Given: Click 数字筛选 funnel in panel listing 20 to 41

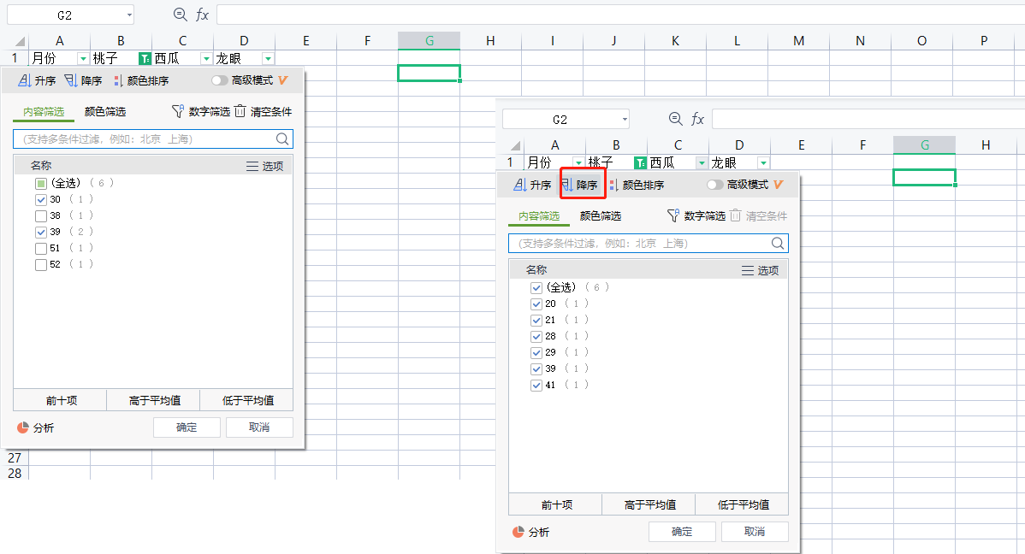Looking at the screenshot, I should (673, 215).
